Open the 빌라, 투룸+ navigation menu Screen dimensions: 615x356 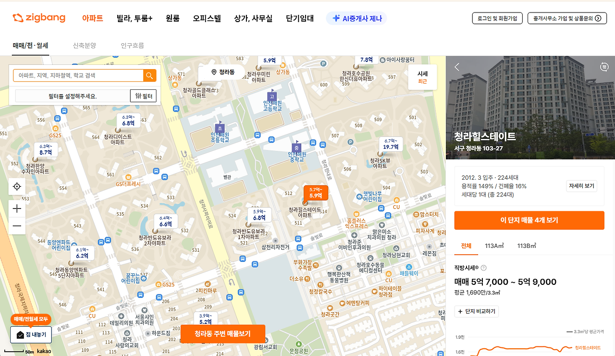coord(135,18)
